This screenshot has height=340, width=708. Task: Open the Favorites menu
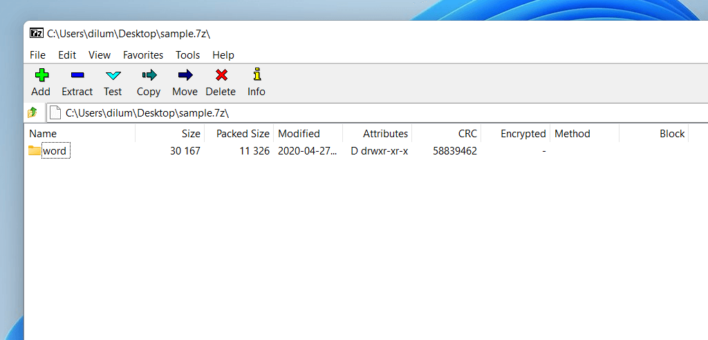pos(143,55)
